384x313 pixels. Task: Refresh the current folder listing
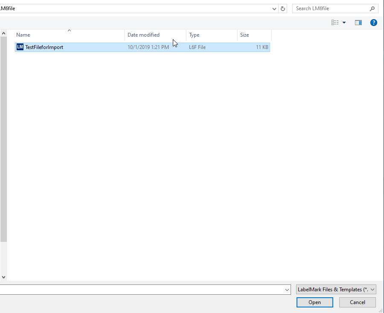pyautogui.click(x=283, y=8)
